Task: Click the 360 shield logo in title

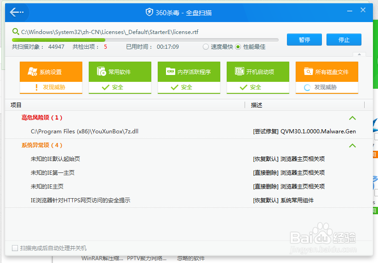Action: [x=149, y=12]
